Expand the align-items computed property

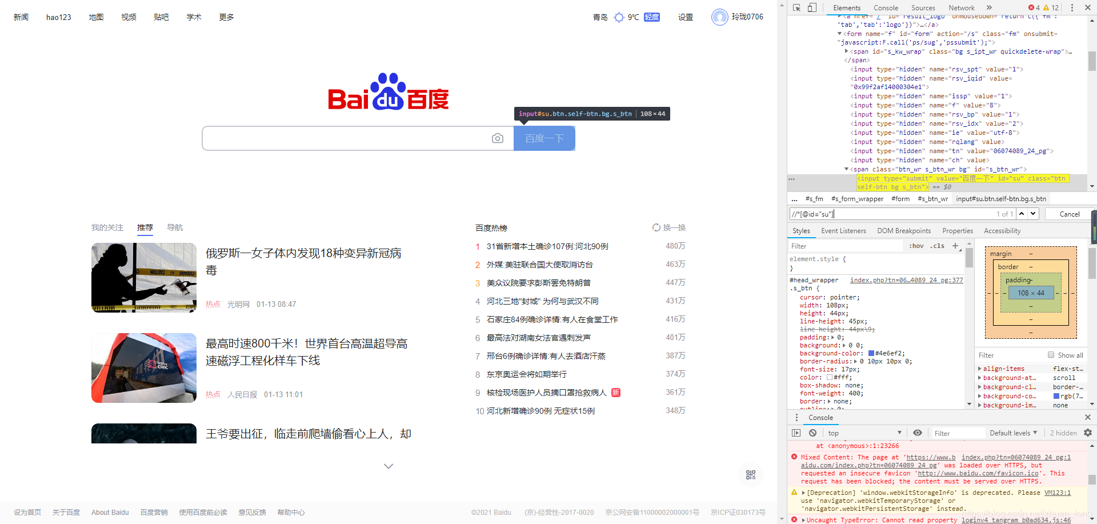point(978,369)
